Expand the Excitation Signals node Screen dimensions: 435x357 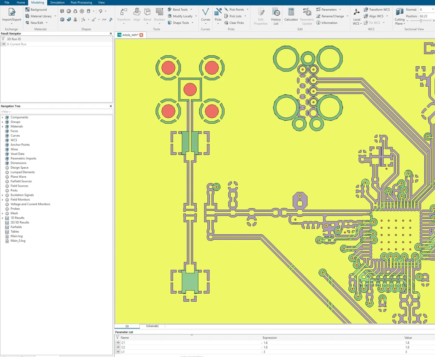[3, 195]
